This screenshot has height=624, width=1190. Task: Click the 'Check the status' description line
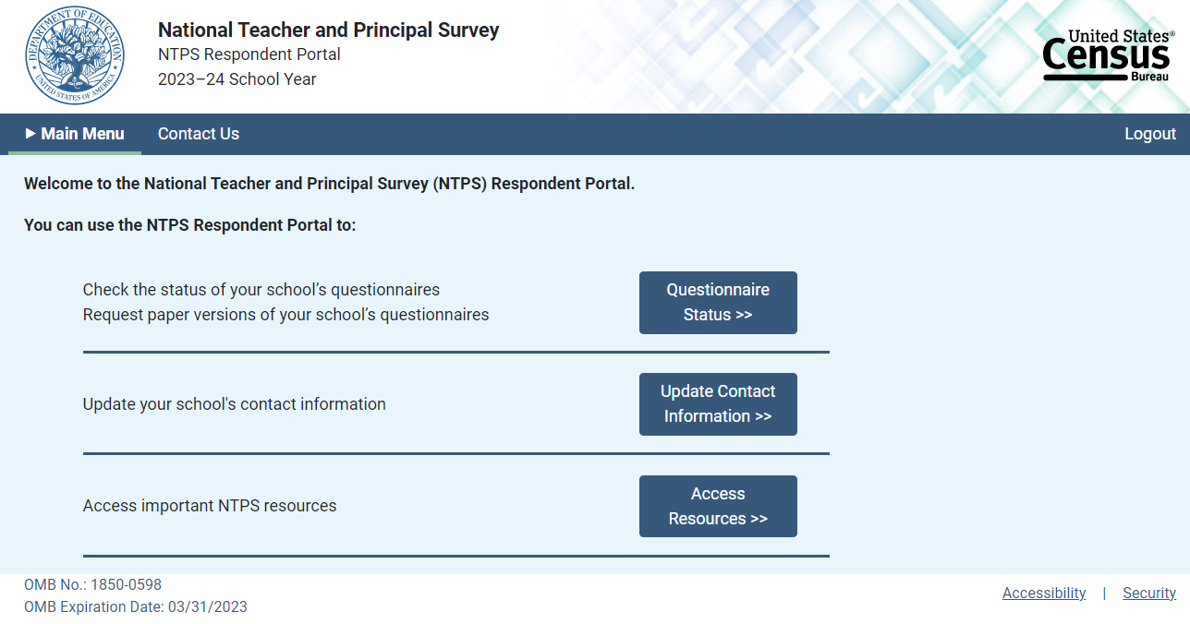click(x=261, y=290)
